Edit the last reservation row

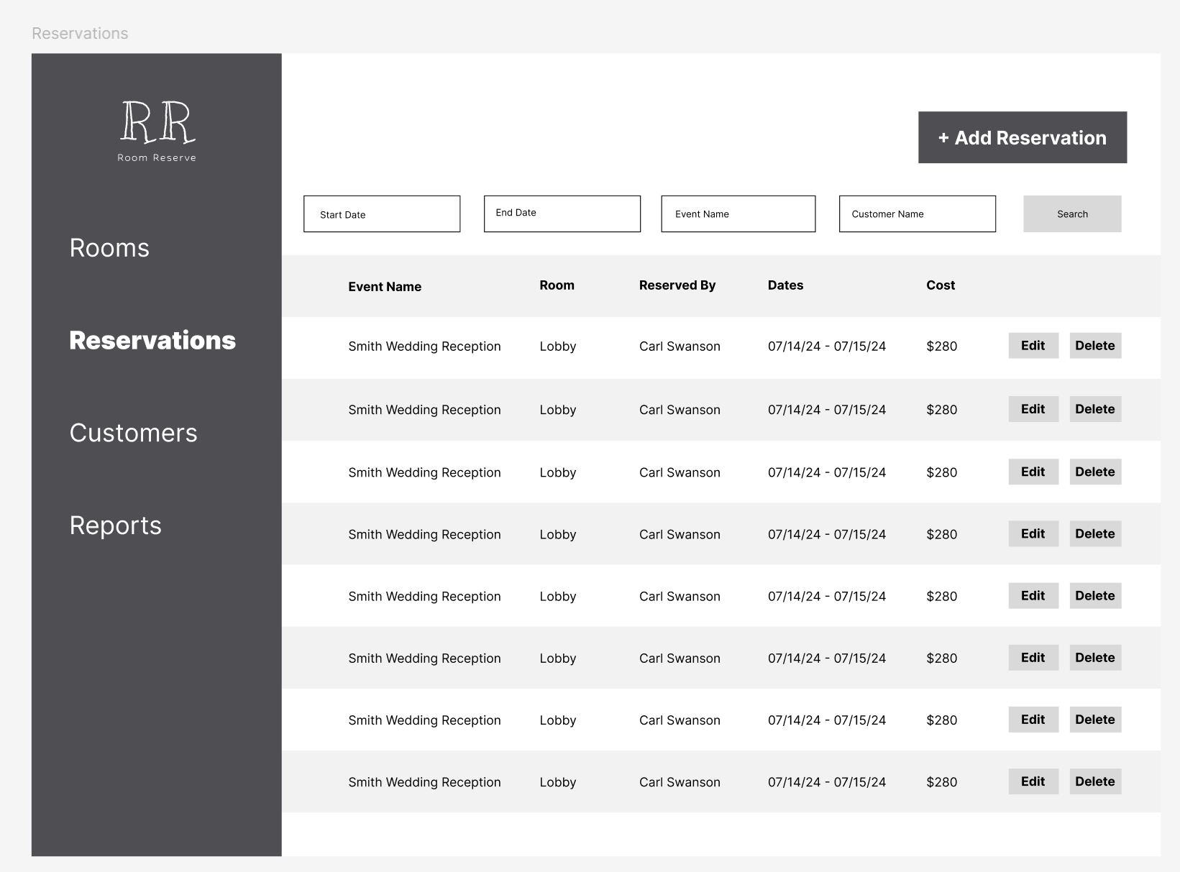(x=1033, y=781)
